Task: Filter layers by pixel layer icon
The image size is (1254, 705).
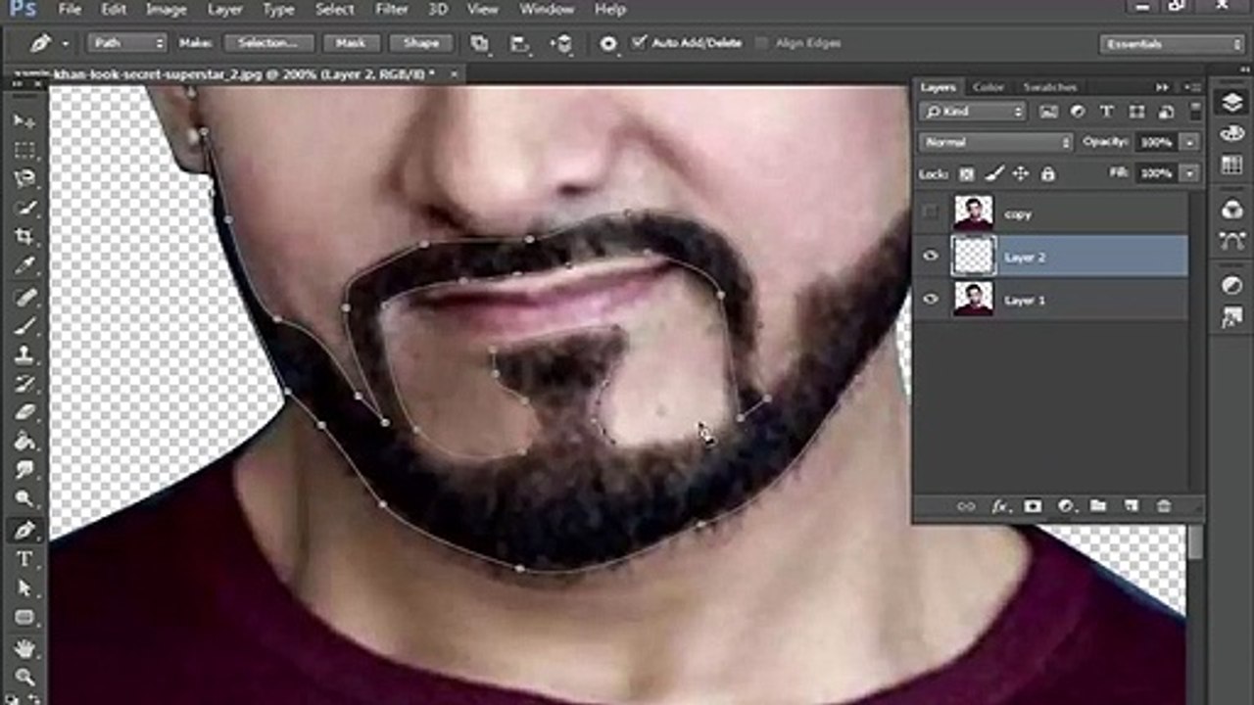Action: click(x=1048, y=112)
